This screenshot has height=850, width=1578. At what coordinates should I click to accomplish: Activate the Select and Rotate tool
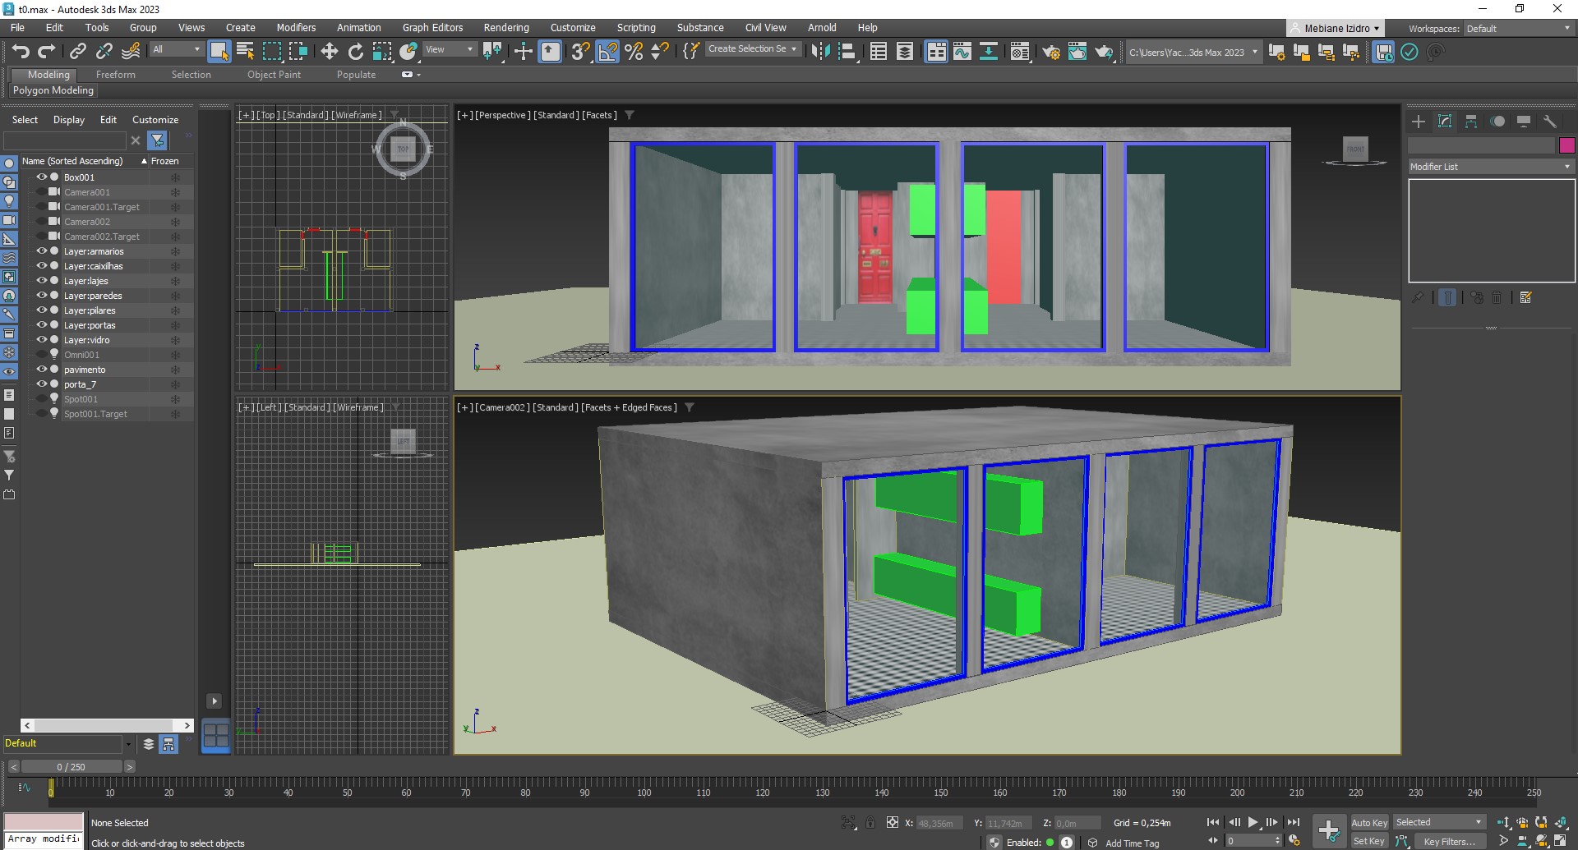click(x=356, y=52)
